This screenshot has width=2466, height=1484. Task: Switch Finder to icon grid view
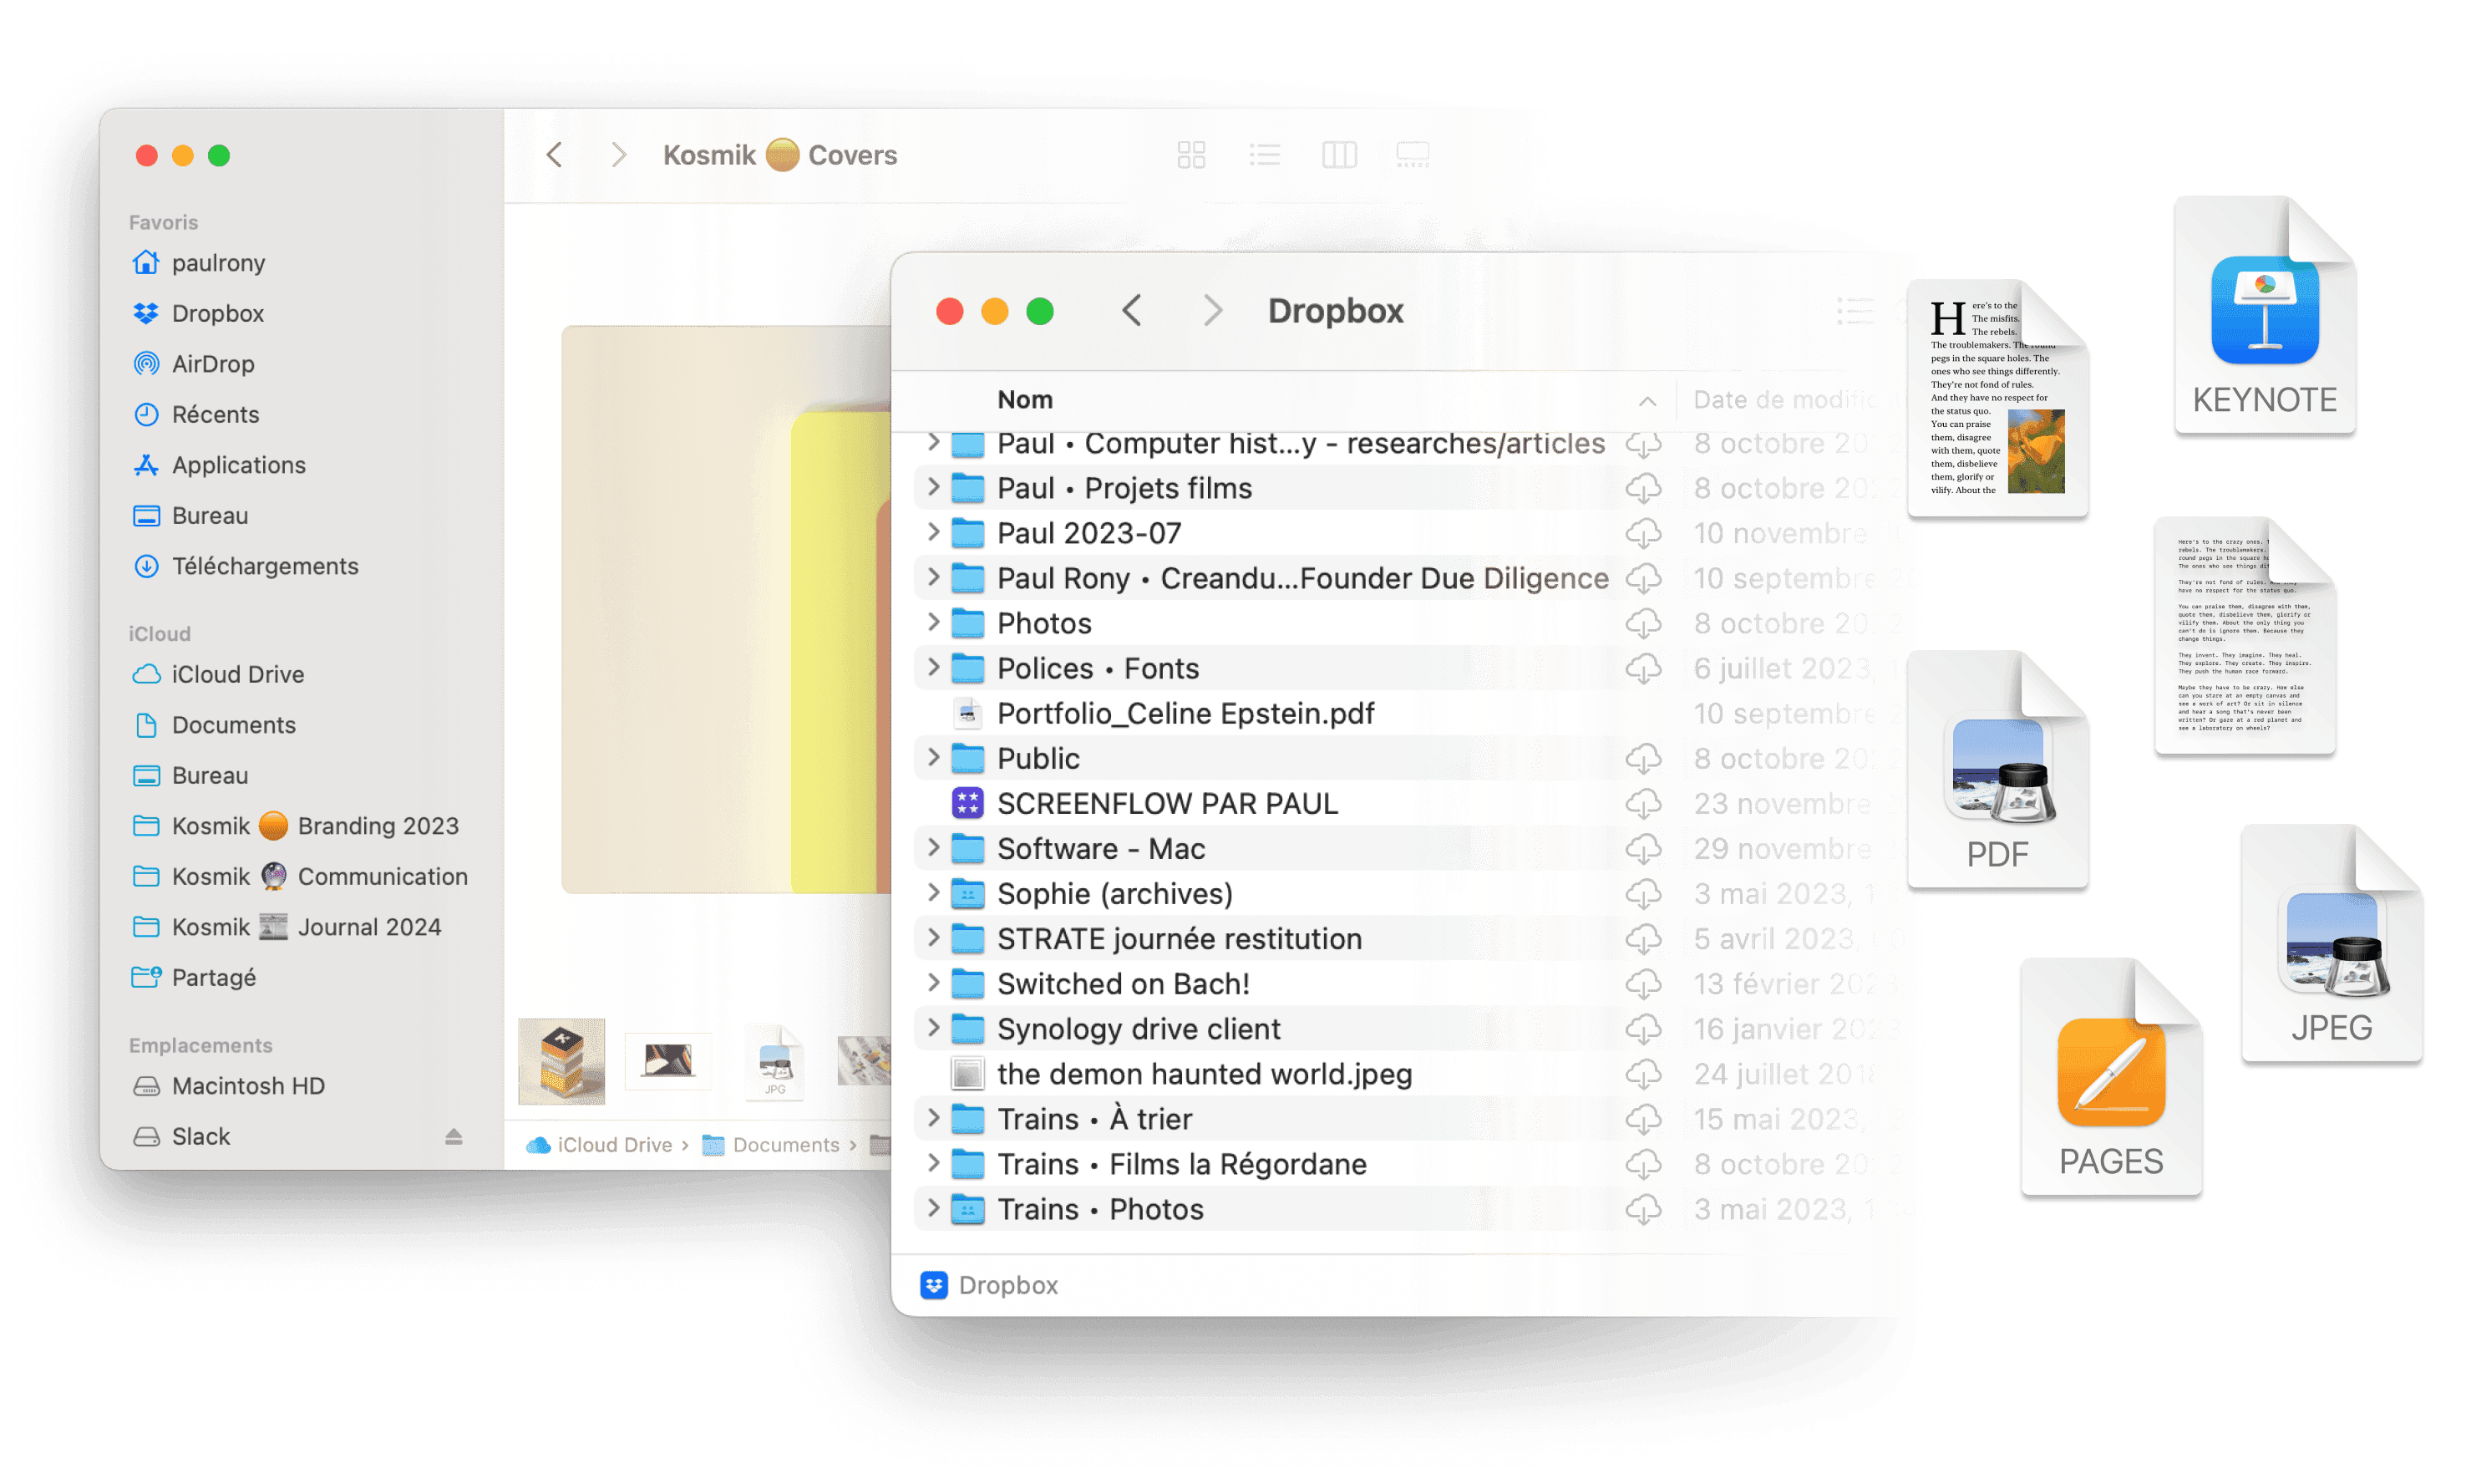pyautogui.click(x=1190, y=155)
